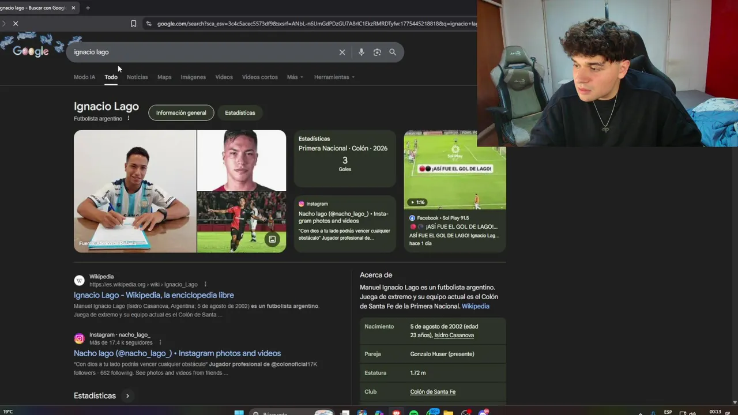This screenshot has height=415, width=738.
Task: Click the Ignacio Lago knowledge panel heading
Action: 106,107
